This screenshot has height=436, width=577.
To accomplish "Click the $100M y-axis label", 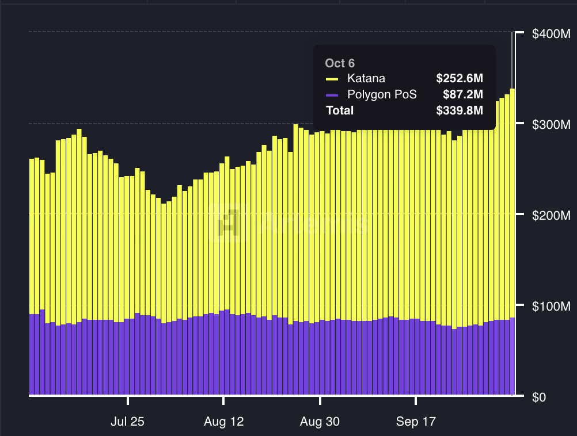I will tap(551, 306).
